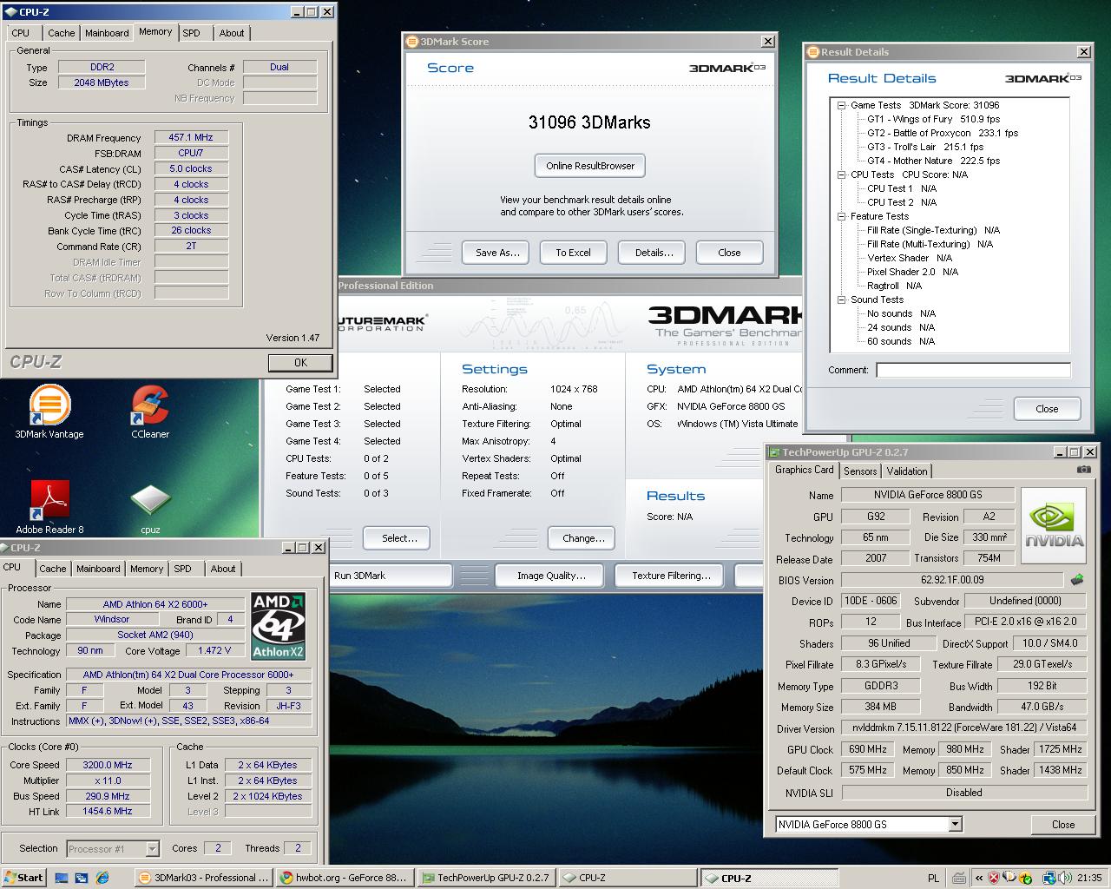The width and height of the screenshot is (1111, 889).
Task: Click Close in the 3DMark Score dialog
Action: pos(729,253)
